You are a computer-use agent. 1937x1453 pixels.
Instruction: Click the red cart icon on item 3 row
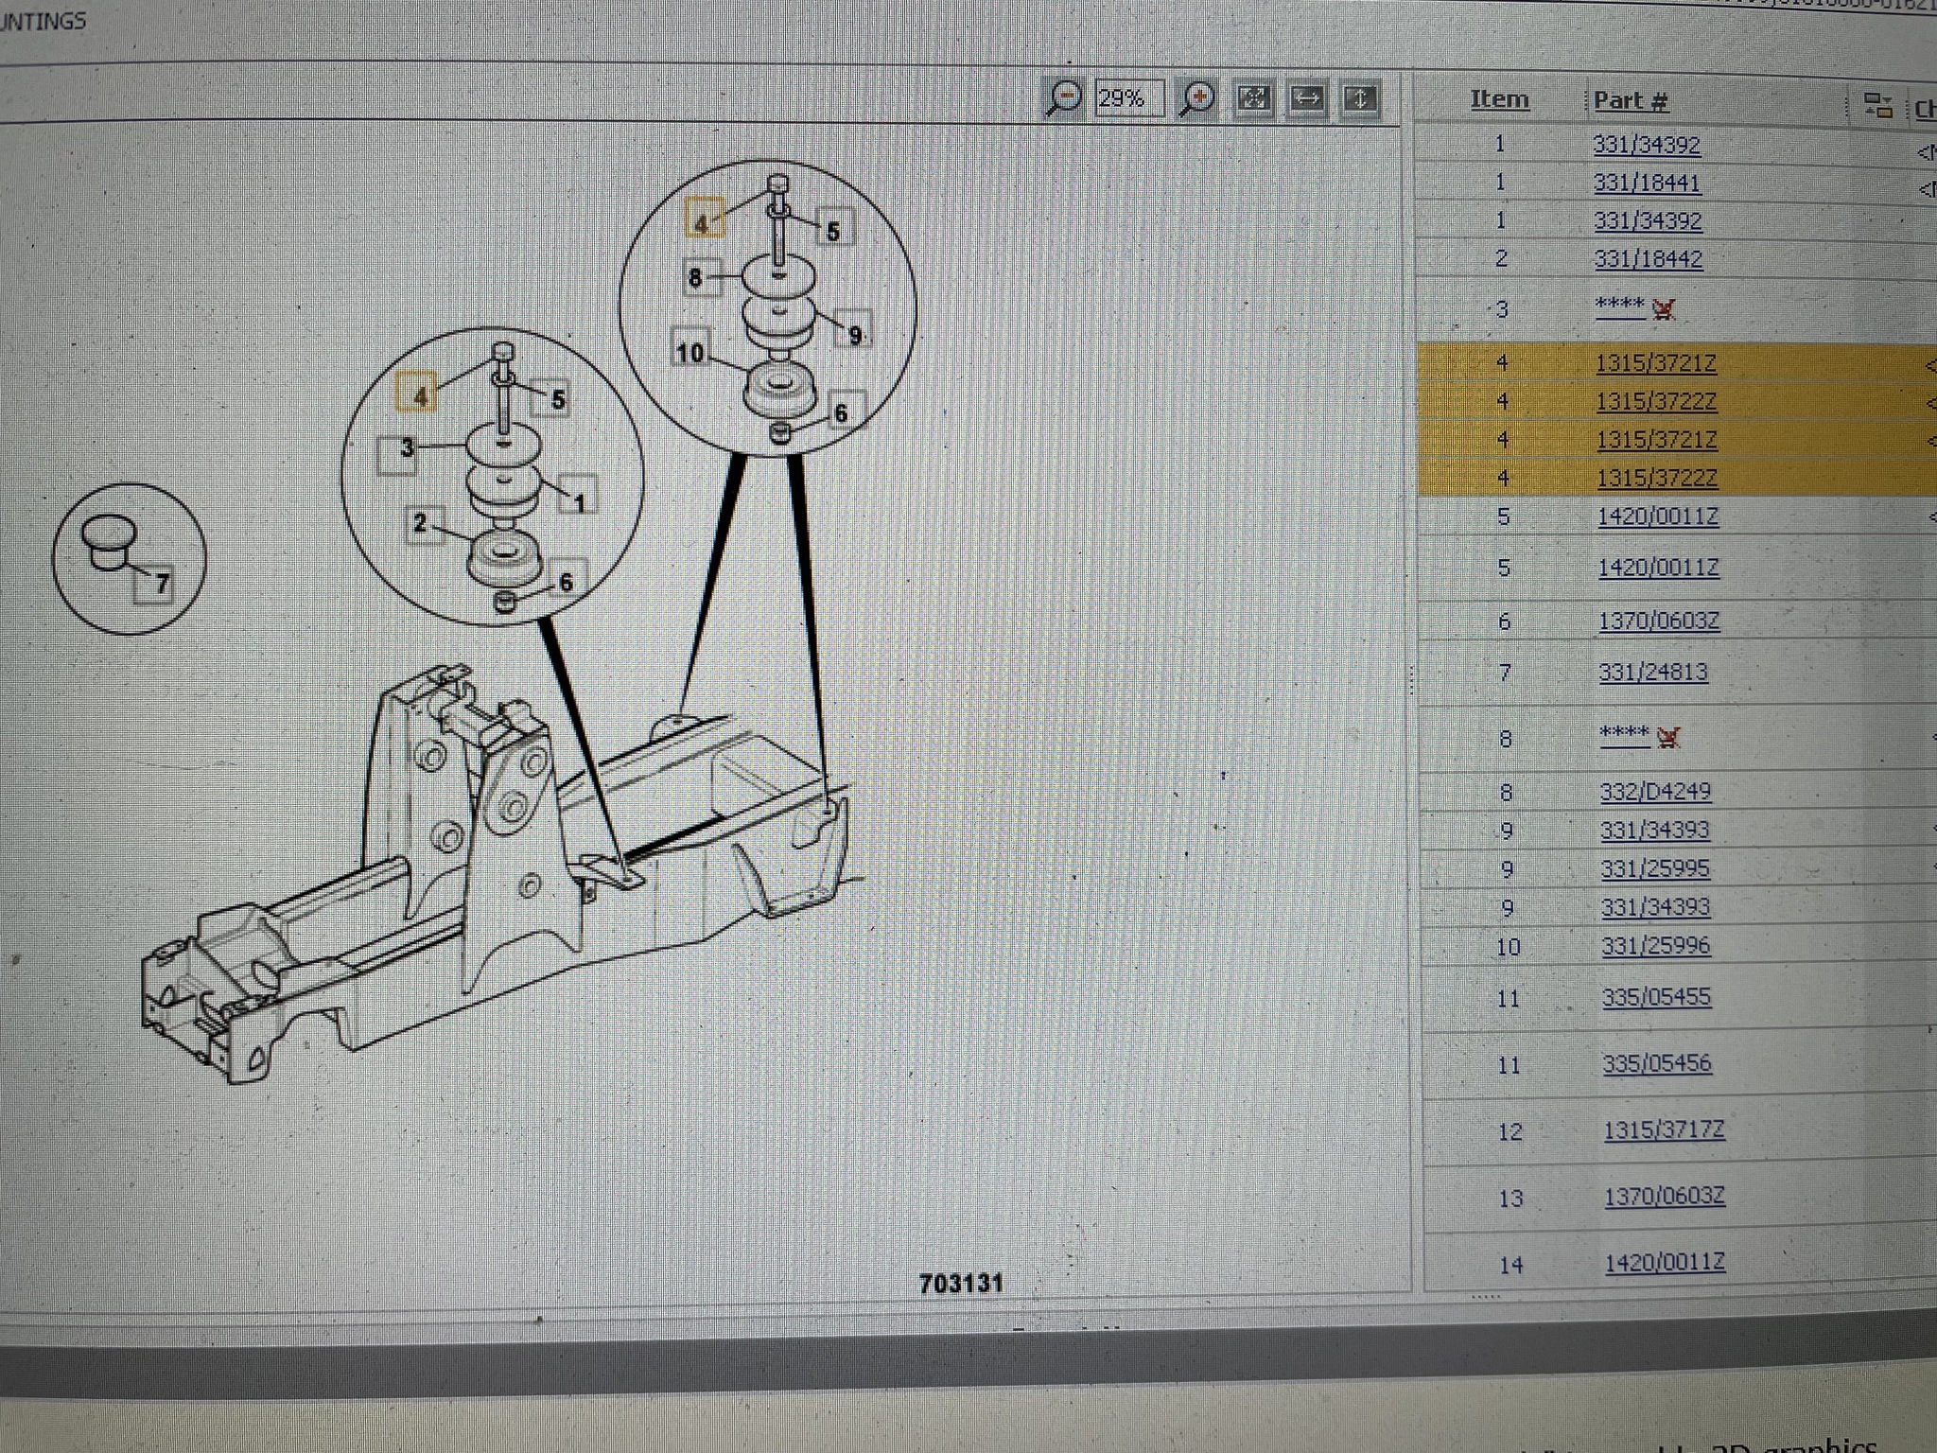(x=1664, y=308)
